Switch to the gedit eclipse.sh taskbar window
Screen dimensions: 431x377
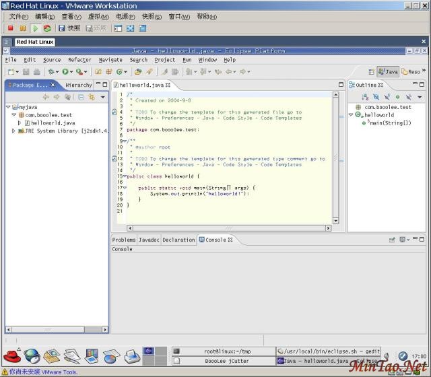coord(329,351)
